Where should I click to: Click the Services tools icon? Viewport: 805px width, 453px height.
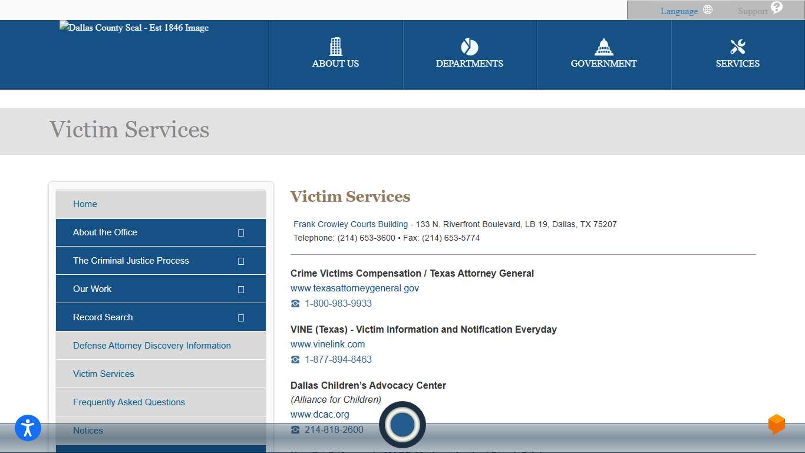point(738,46)
